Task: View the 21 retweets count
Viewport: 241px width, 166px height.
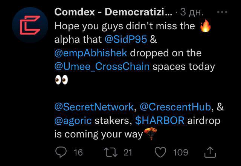Action: 128,152
